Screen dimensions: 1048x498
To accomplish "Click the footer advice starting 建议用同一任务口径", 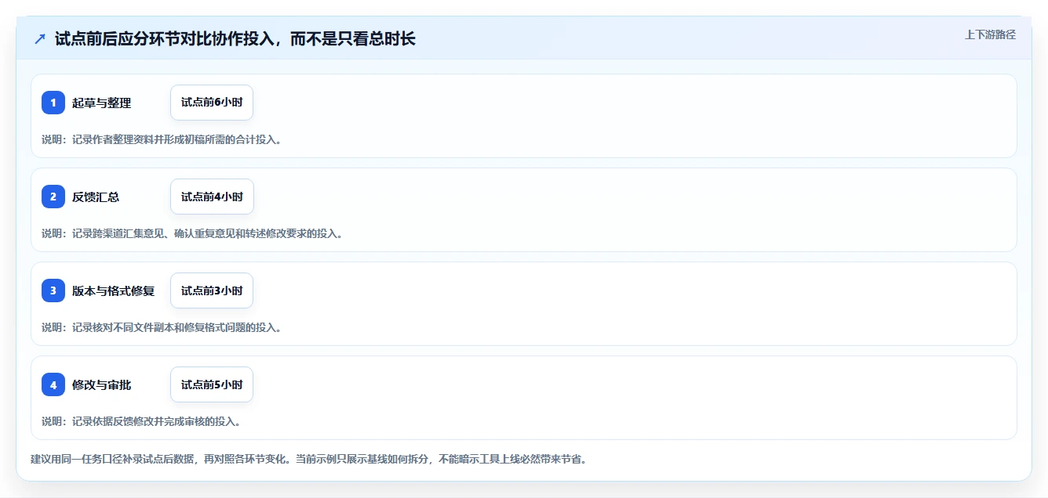I will click(x=308, y=459).
